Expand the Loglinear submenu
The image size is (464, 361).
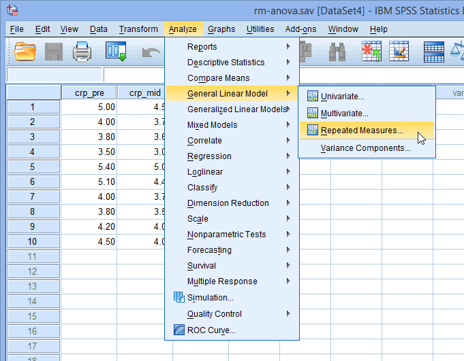click(x=232, y=172)
